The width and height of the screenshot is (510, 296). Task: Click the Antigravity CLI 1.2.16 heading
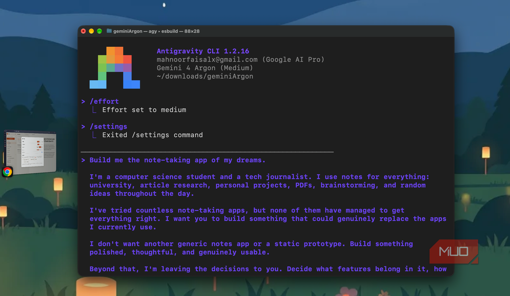203,51
